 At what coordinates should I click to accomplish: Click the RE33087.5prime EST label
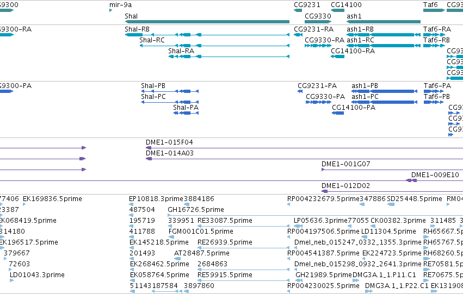click(225, 221)
